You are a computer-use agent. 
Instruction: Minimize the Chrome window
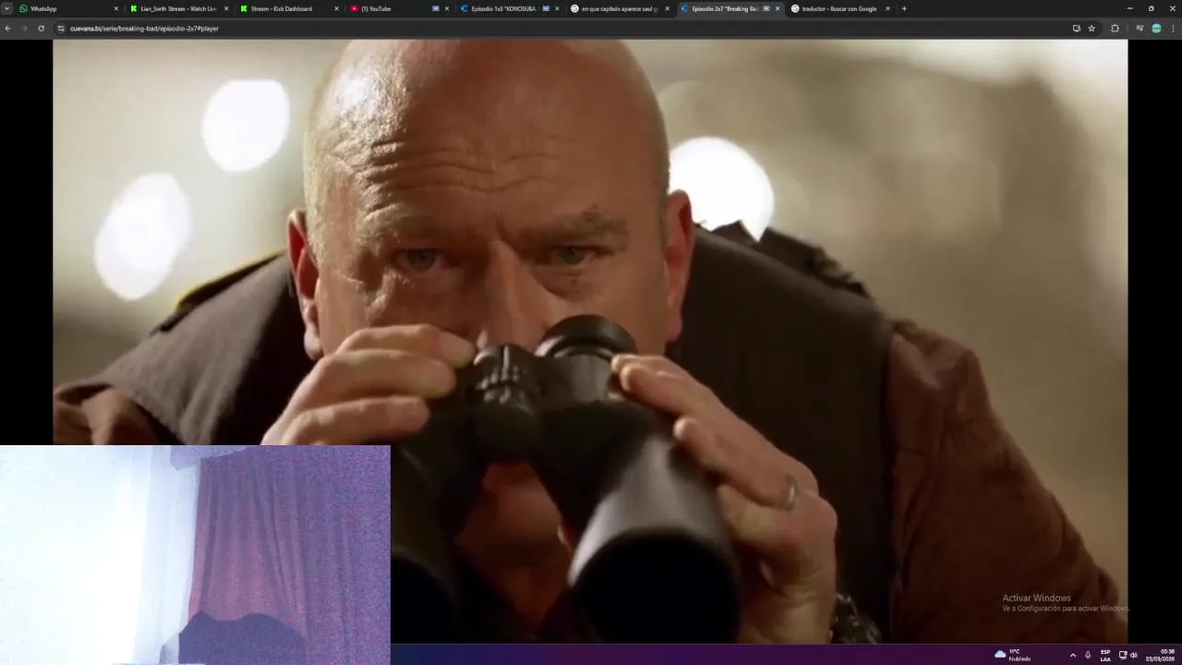(1129, 8)
